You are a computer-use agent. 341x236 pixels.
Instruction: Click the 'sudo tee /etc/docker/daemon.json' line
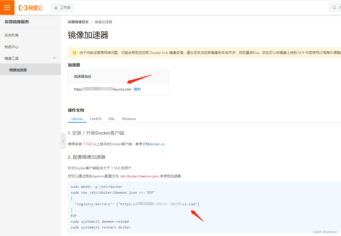click(113, 193)
